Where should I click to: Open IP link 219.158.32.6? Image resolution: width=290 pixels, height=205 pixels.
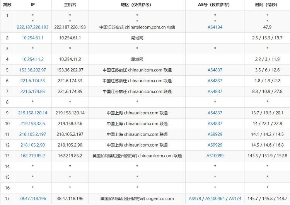pos(32,124)
